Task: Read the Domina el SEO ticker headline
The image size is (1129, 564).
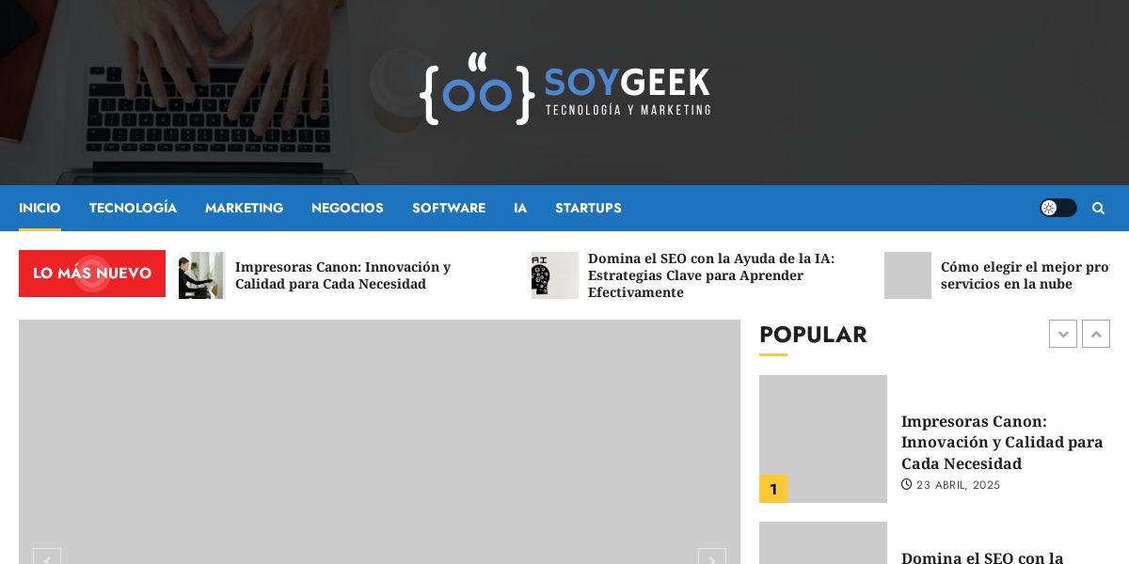Action: point(711,275)
